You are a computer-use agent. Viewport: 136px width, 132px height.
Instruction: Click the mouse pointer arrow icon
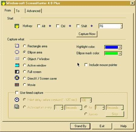click(78, 65)
